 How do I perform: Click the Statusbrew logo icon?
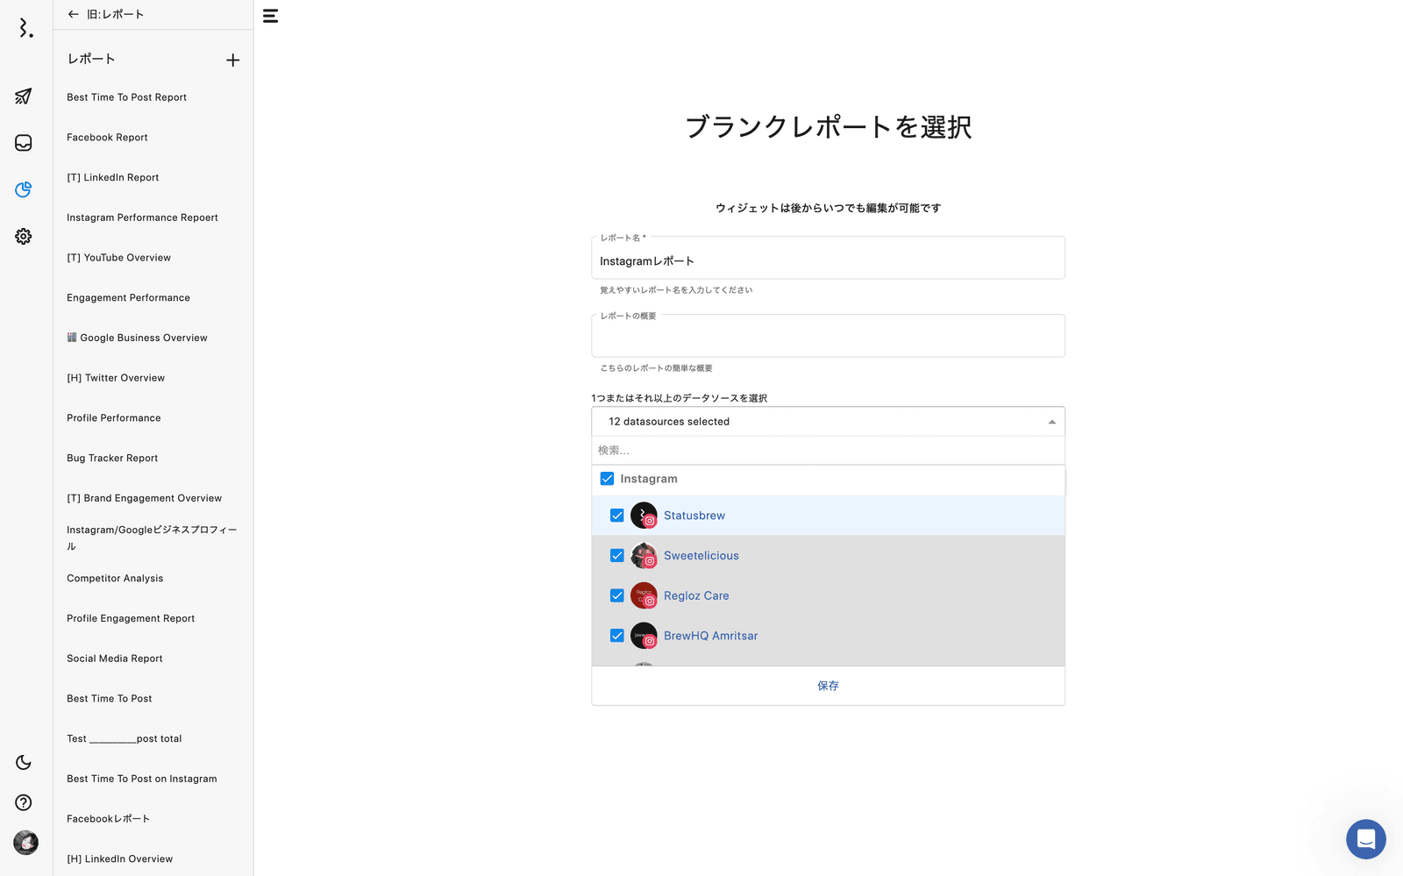click(x=25, y=28)
